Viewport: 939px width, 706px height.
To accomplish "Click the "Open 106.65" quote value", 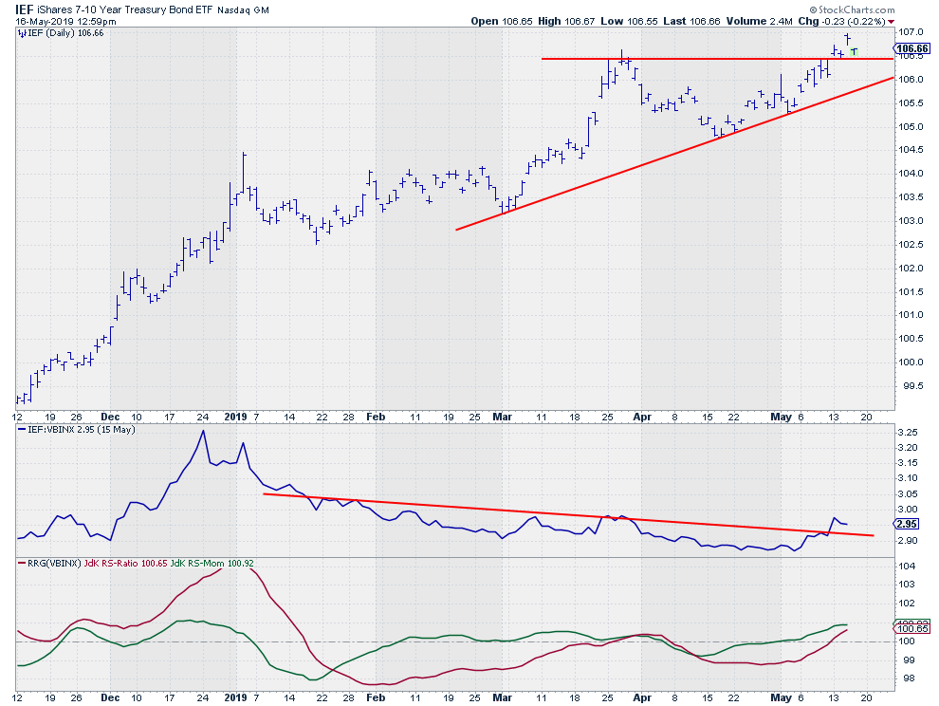I will 501,21.
